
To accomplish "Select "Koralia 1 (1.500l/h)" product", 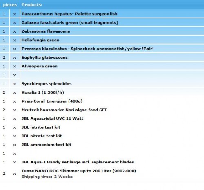I will point(43,92).
